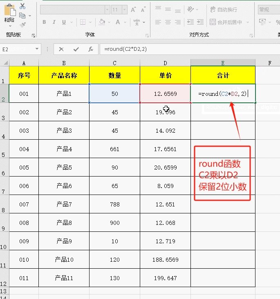Click the 序号 header cell
The image size is (280, 299).
tap(24, 75)
